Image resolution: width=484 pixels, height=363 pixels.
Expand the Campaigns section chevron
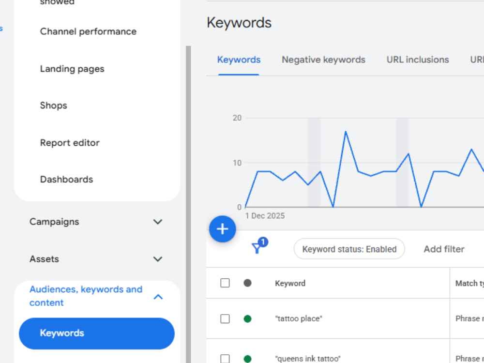click(x=158, y=222)
